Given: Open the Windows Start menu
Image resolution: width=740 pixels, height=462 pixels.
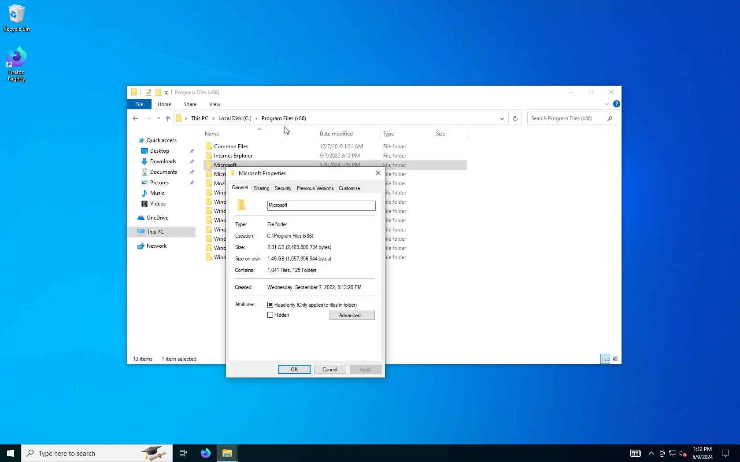Looking at the screenshot, I should [11, 453].
